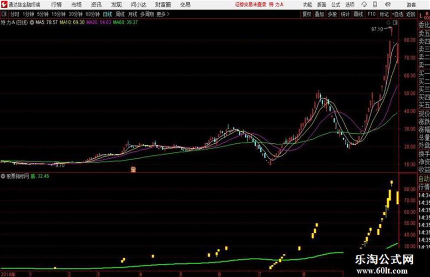
Task: Open the 公式 menu
Action: coord(335,5)
